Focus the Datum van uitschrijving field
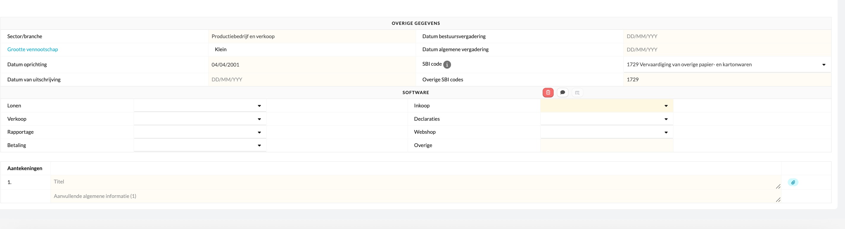Screen dimensions: 845x229 pos(312,80)
